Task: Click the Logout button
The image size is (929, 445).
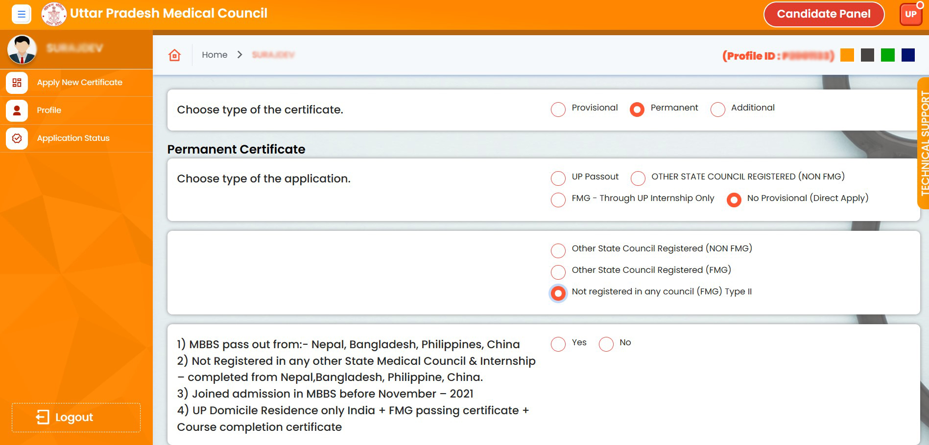Action: [76, 417]
